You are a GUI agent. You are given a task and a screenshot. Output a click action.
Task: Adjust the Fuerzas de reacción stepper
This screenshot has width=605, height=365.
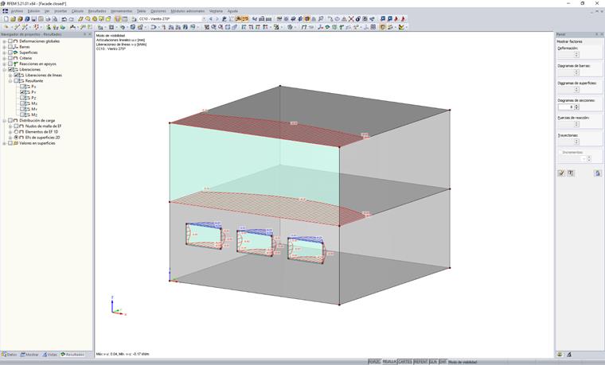coord(576,124)
